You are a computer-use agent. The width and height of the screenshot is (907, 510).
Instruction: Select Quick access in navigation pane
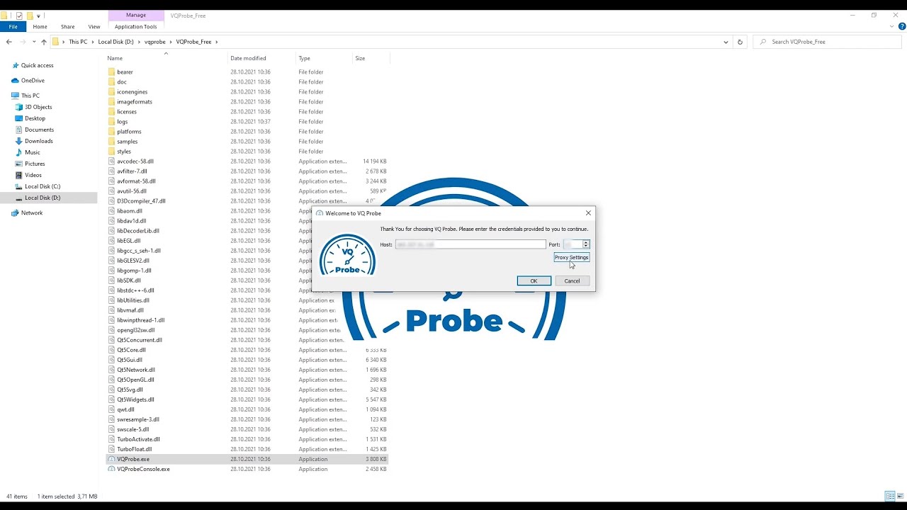pyautogui.click(x=37, y=65)
